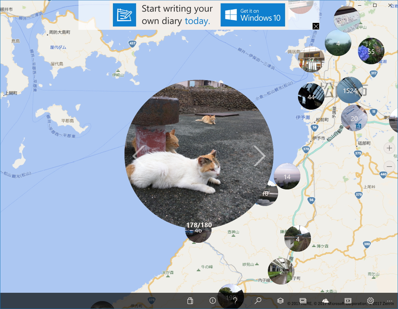
Task: Click the diary app notepad ad icon
Action: click(x=124, y=15)
